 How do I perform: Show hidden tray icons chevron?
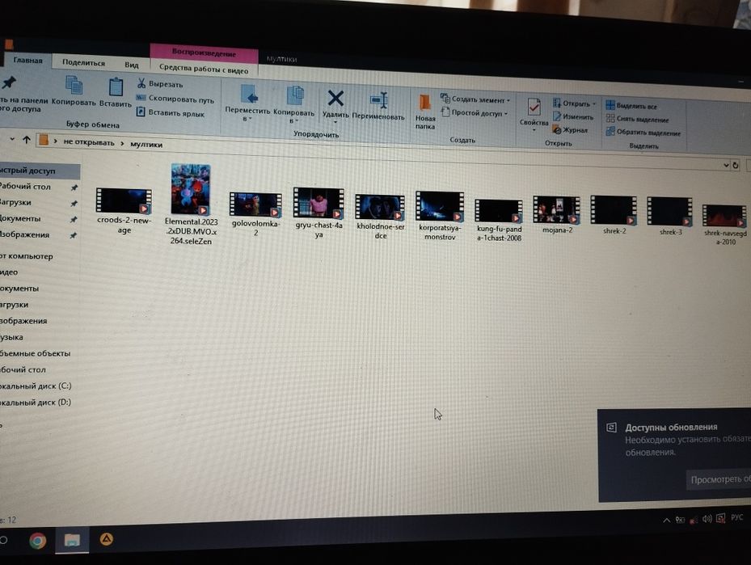(666, 521)
